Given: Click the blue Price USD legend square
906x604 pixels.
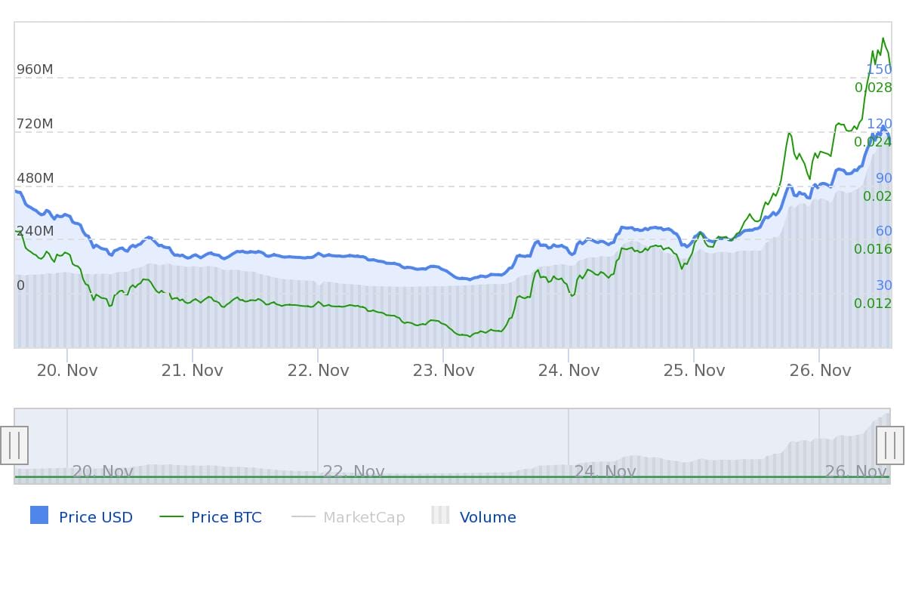Looking at the screenshot, I should point(39,515).
